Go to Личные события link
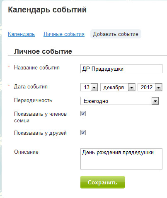 64,34
